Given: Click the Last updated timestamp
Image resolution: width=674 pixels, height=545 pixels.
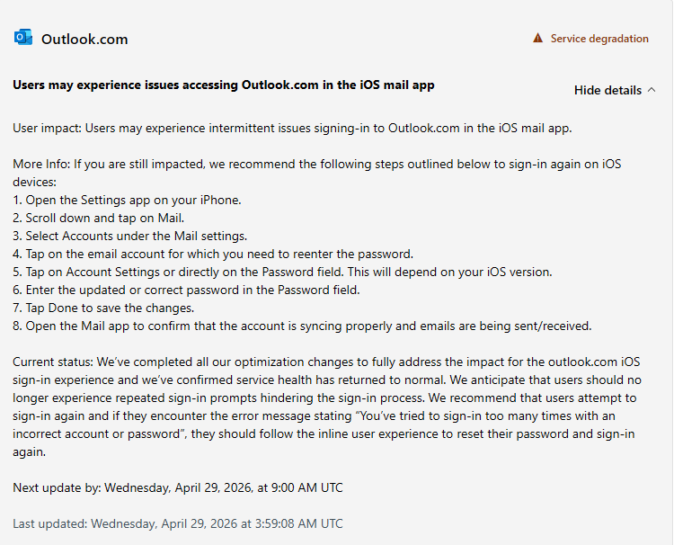Looking at the screenshot, I should (x=178, y=523).
